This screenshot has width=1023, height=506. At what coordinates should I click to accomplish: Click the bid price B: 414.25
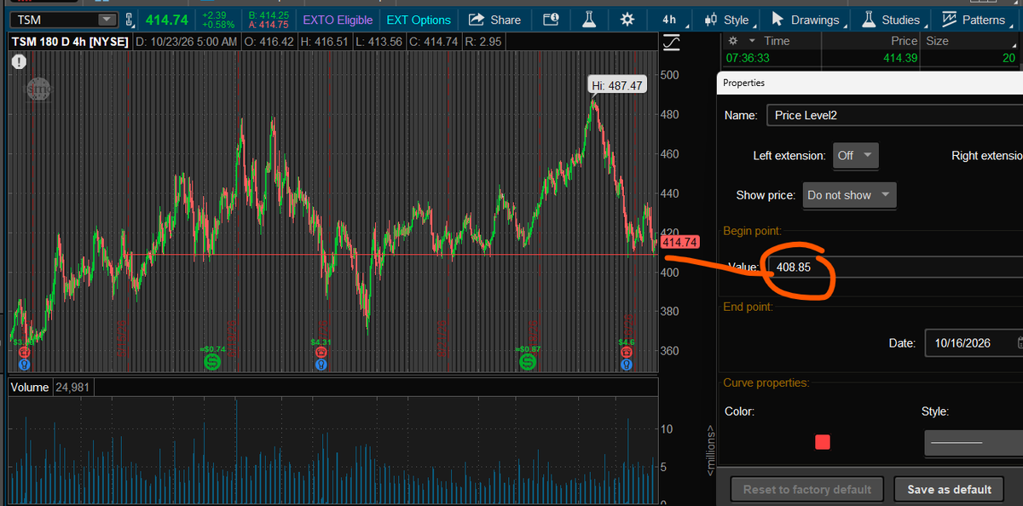[269, 14]
